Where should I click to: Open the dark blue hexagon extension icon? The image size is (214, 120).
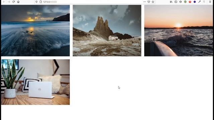(195, 2)
